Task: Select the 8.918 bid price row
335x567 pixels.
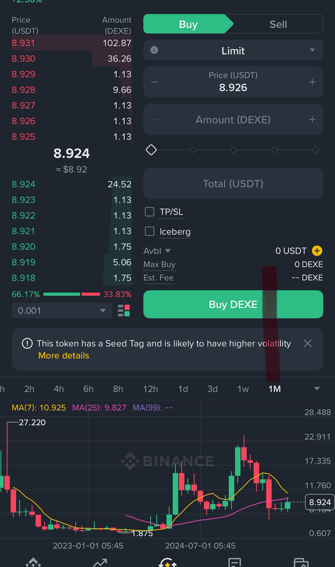Action: tap(72, 277)
